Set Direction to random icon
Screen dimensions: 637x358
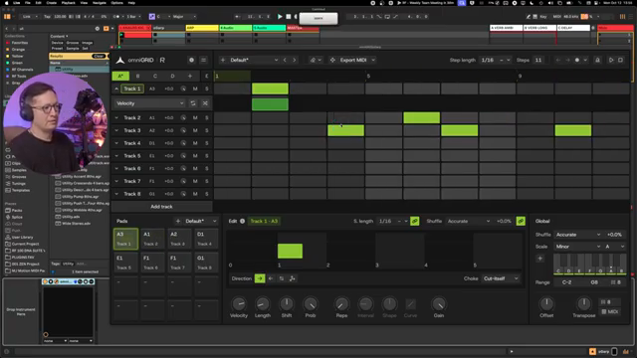(x=292, y=278)
